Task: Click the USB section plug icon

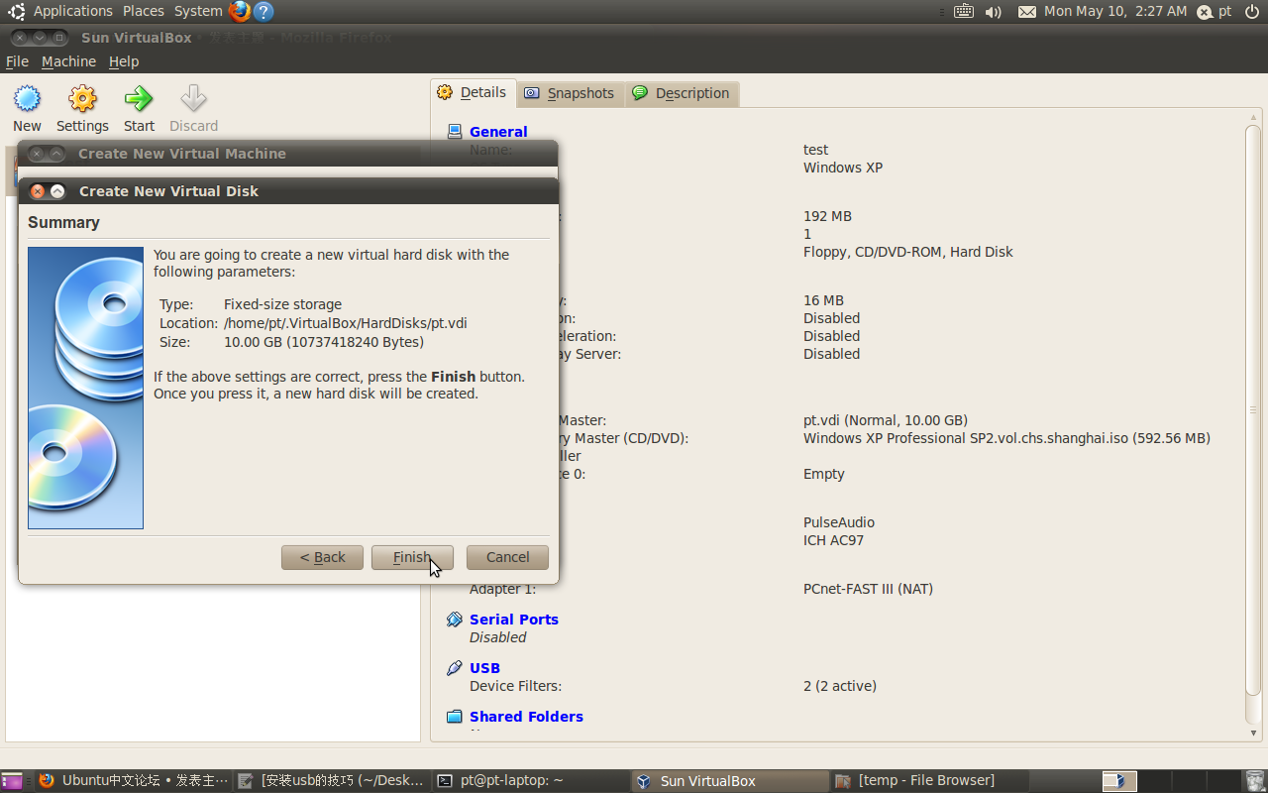Action: pyautogui.click(x=455, y=667)
